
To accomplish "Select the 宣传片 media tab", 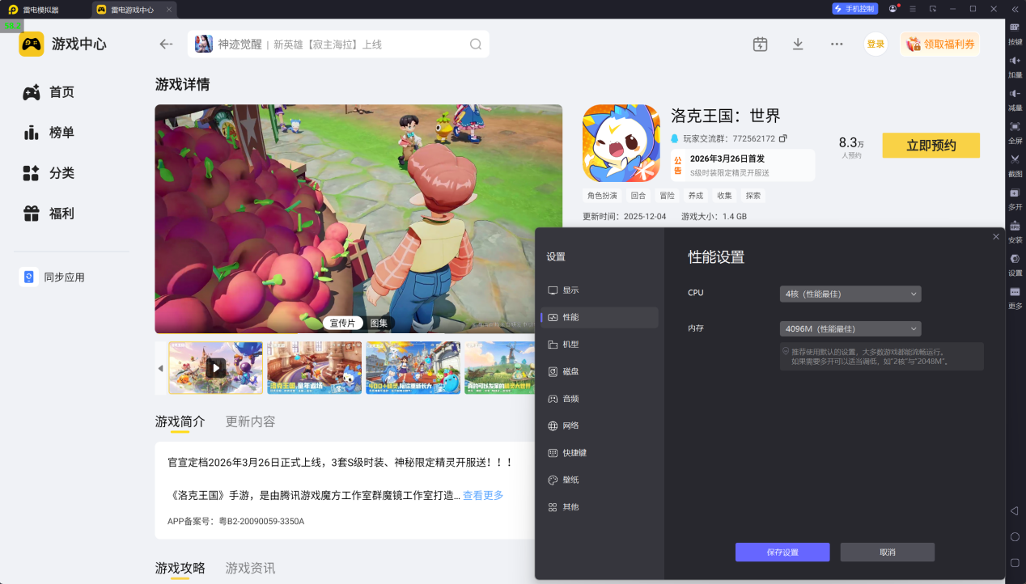I will [342, 323].
